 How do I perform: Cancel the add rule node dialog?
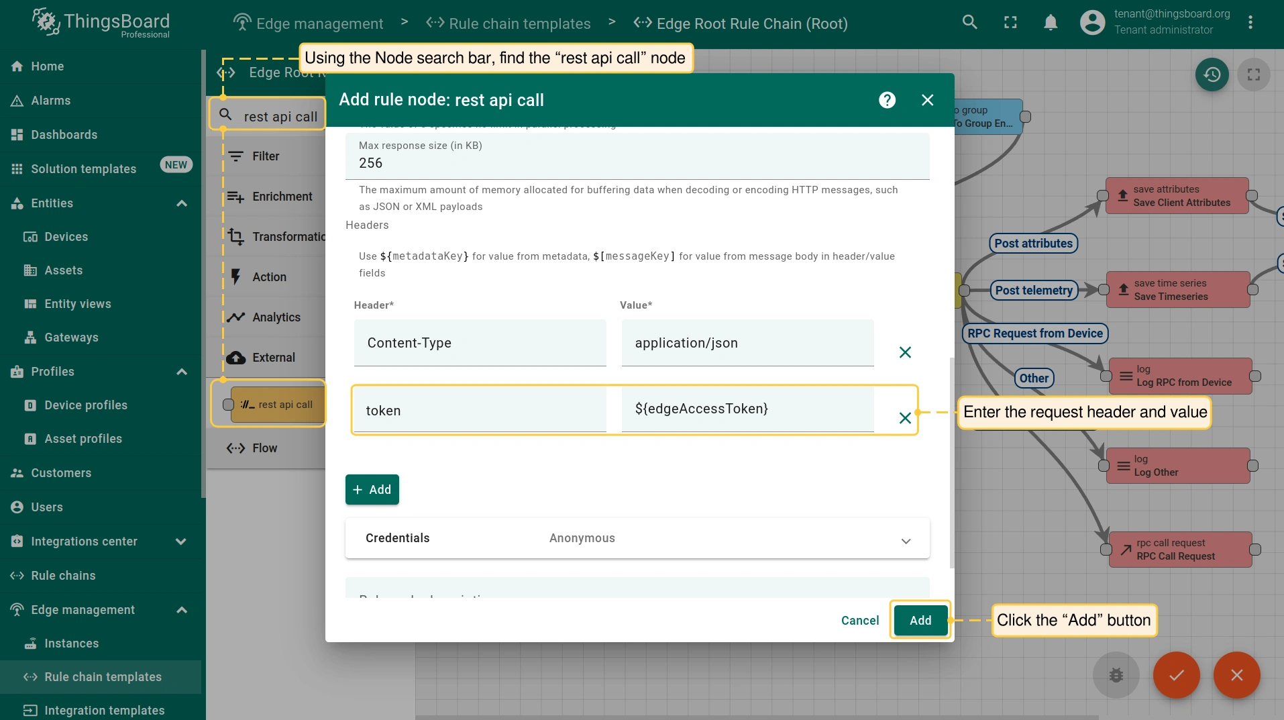[859, 621]
